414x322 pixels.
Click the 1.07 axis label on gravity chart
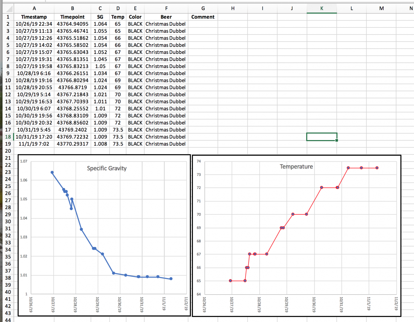point(24,161)
